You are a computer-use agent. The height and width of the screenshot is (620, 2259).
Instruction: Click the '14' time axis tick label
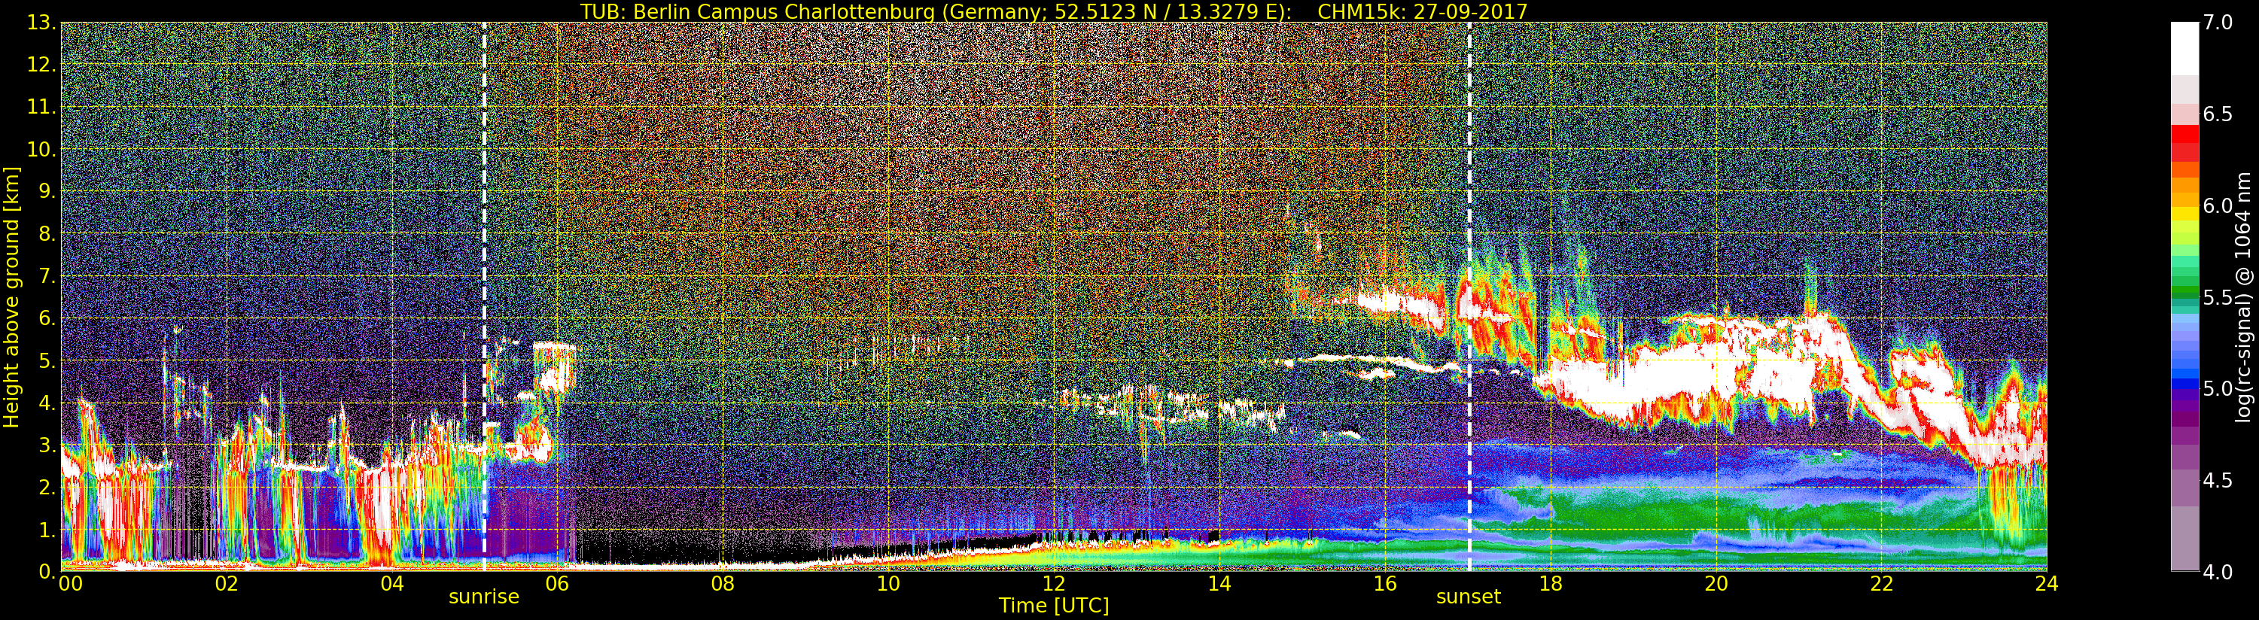1219,583
